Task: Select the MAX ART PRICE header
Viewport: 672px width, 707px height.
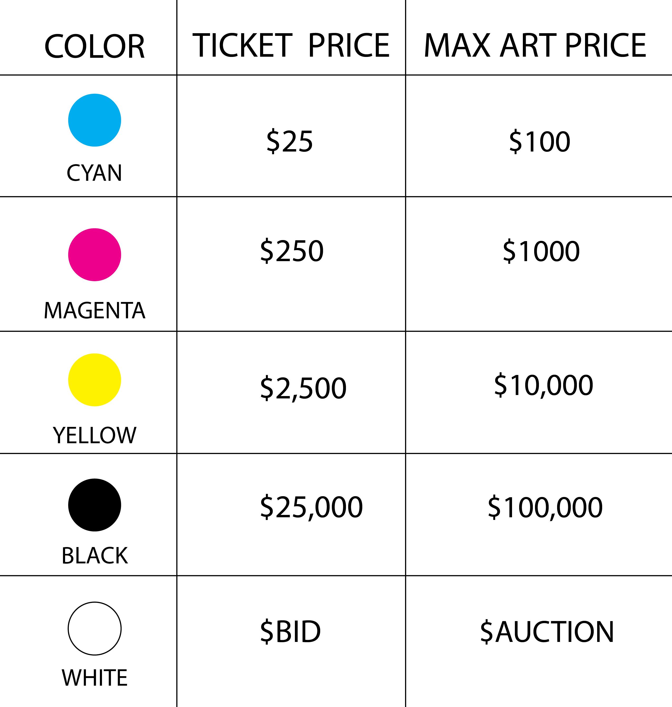Action: [535, 45]
